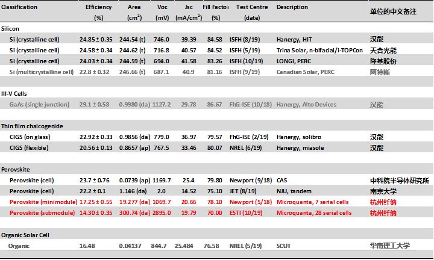The width and height of the screenshot is (434, 260).
Task: Click 'Microquanta, 7 serial cells' cell
Action: click(x=312, y=202)
